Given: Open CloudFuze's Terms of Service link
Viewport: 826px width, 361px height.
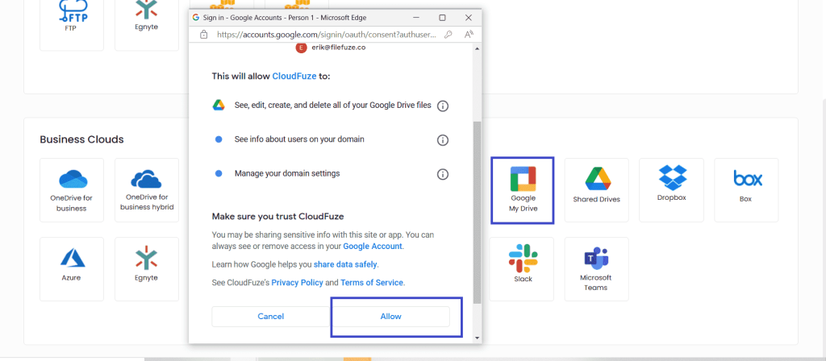Looking at the screenshot, I should coord(372,283).
